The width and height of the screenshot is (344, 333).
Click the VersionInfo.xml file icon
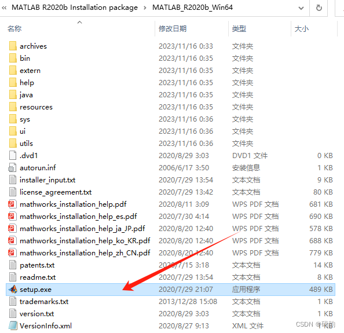[13, 325]
